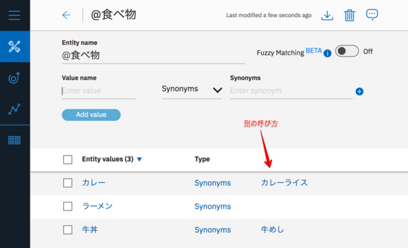Open the hamburger menu in the sidebar

(x=14, y=15)
